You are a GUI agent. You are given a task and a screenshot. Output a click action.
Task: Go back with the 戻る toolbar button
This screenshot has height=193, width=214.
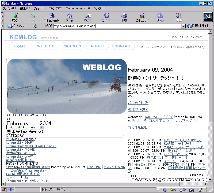click(15, 17)
